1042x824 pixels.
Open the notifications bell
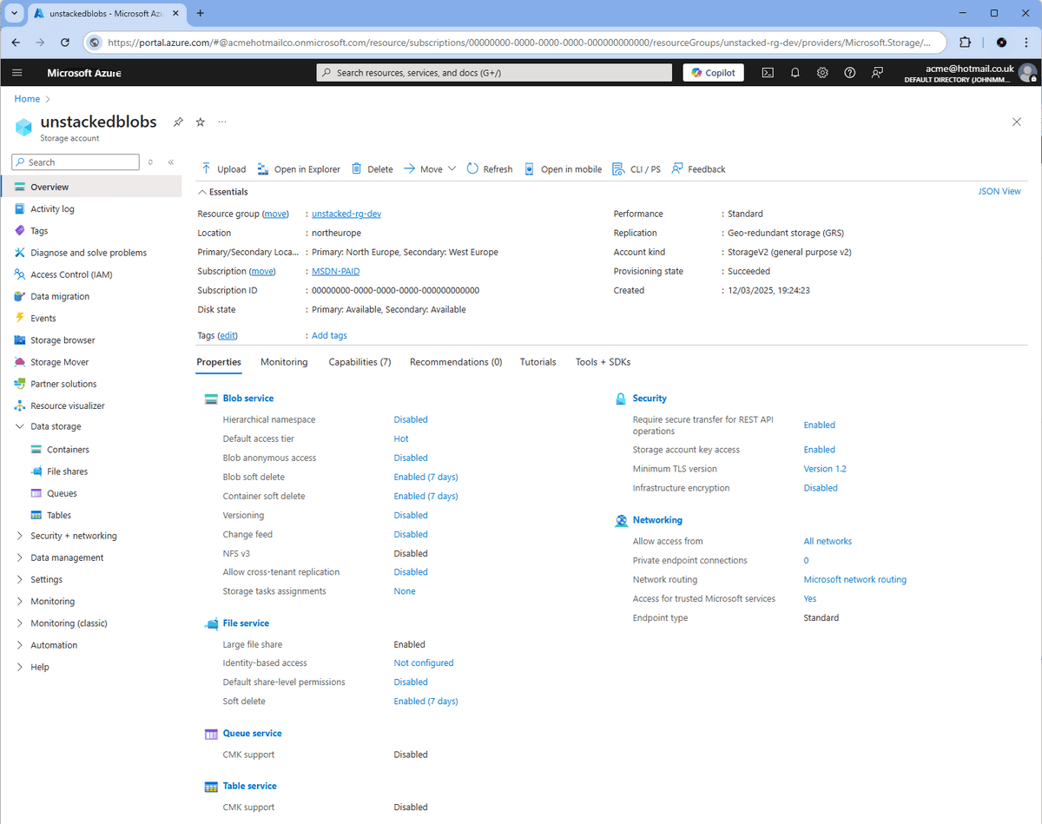point(795,73)
